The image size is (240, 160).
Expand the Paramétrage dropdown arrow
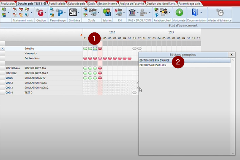point(65,13)
